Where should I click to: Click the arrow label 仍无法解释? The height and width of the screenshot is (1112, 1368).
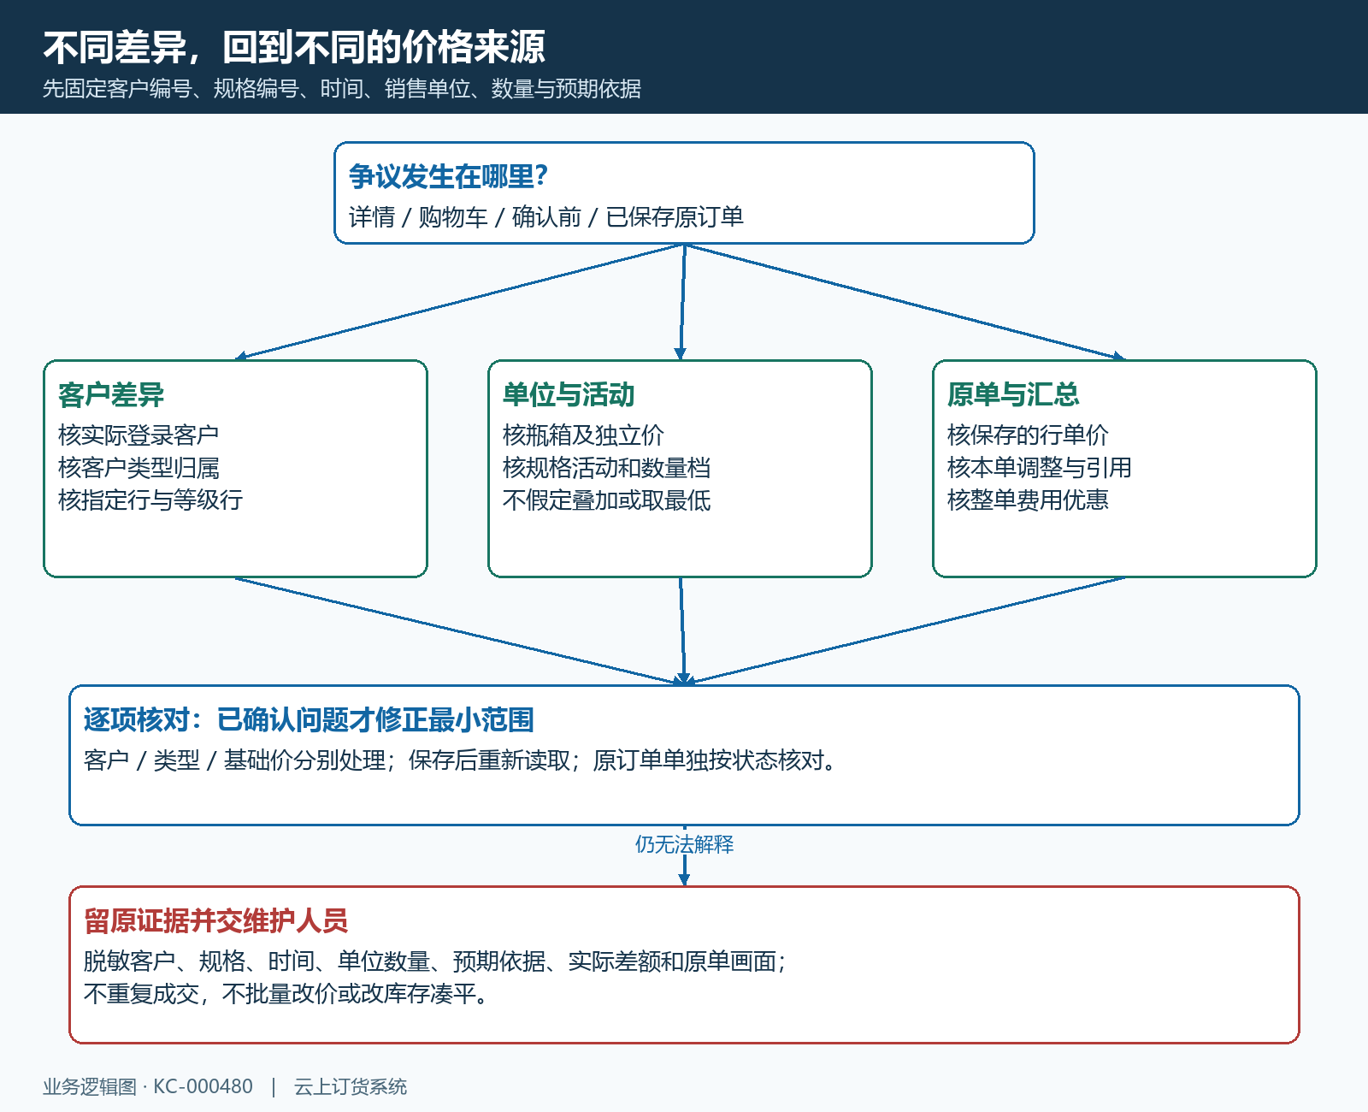tap(684, 844)
